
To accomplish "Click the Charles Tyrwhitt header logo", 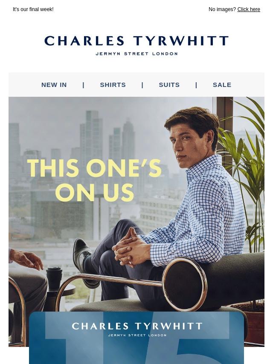I will [x=136, y=41].
